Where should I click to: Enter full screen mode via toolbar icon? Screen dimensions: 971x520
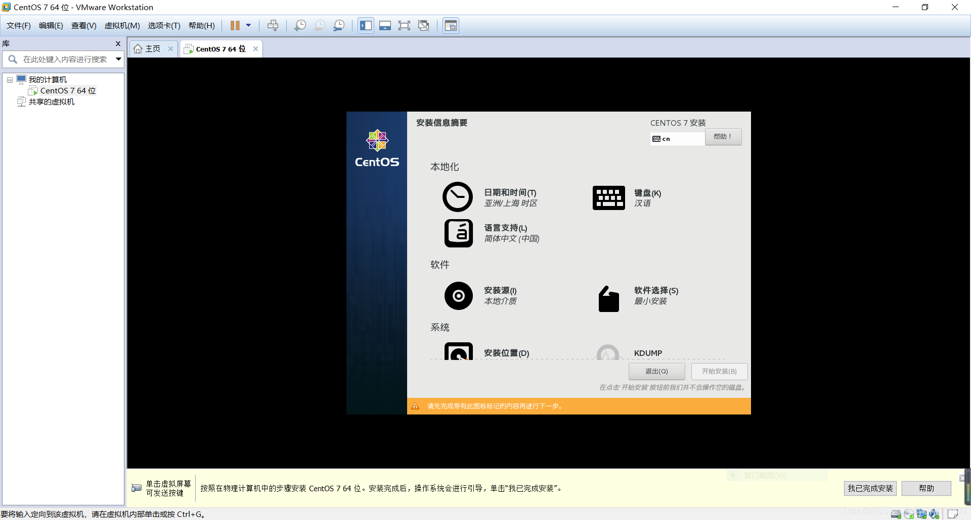click(404, 25)
